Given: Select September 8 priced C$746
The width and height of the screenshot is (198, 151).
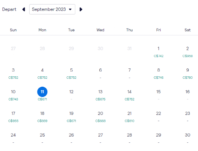Looking at the screenshot, I should (158, 74).
